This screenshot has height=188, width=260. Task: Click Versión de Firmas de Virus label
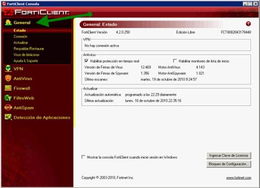[104, 67]
